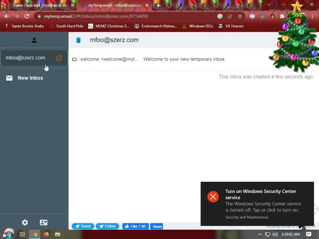The image size is (319, 239).
Task: Click the mfoo@szerz.com header title
Action: [114, 40]
